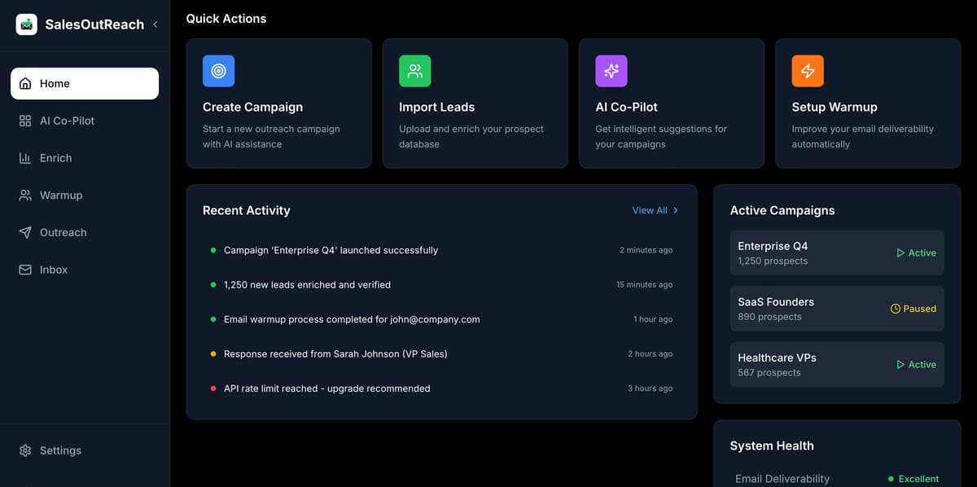This screenshot has width=977, height=487.
Task: Open the Warmup users icon in sidebar
Action: click(x=25, y=195)
